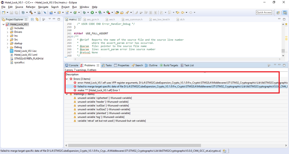Click the Description column header
The image size is (289, 154).
(72, 74)
